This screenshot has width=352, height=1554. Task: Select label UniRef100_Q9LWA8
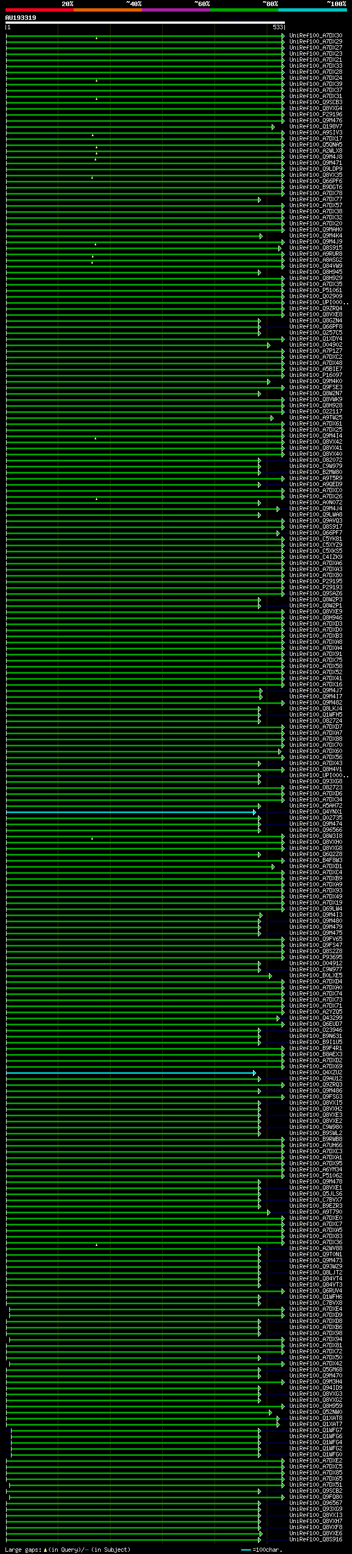point(316,514)
